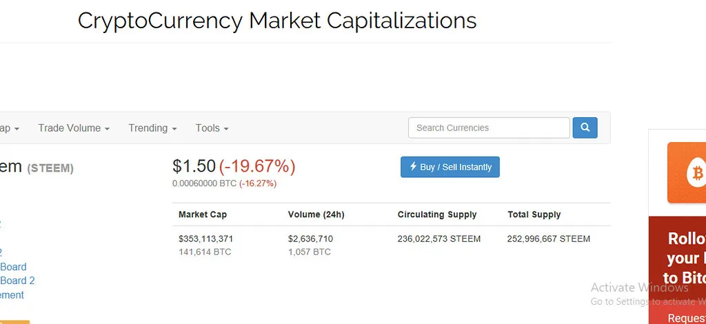Open the Board 2 link
The height and width of the screenshot is (324, 706).
(x=17, y=281)
